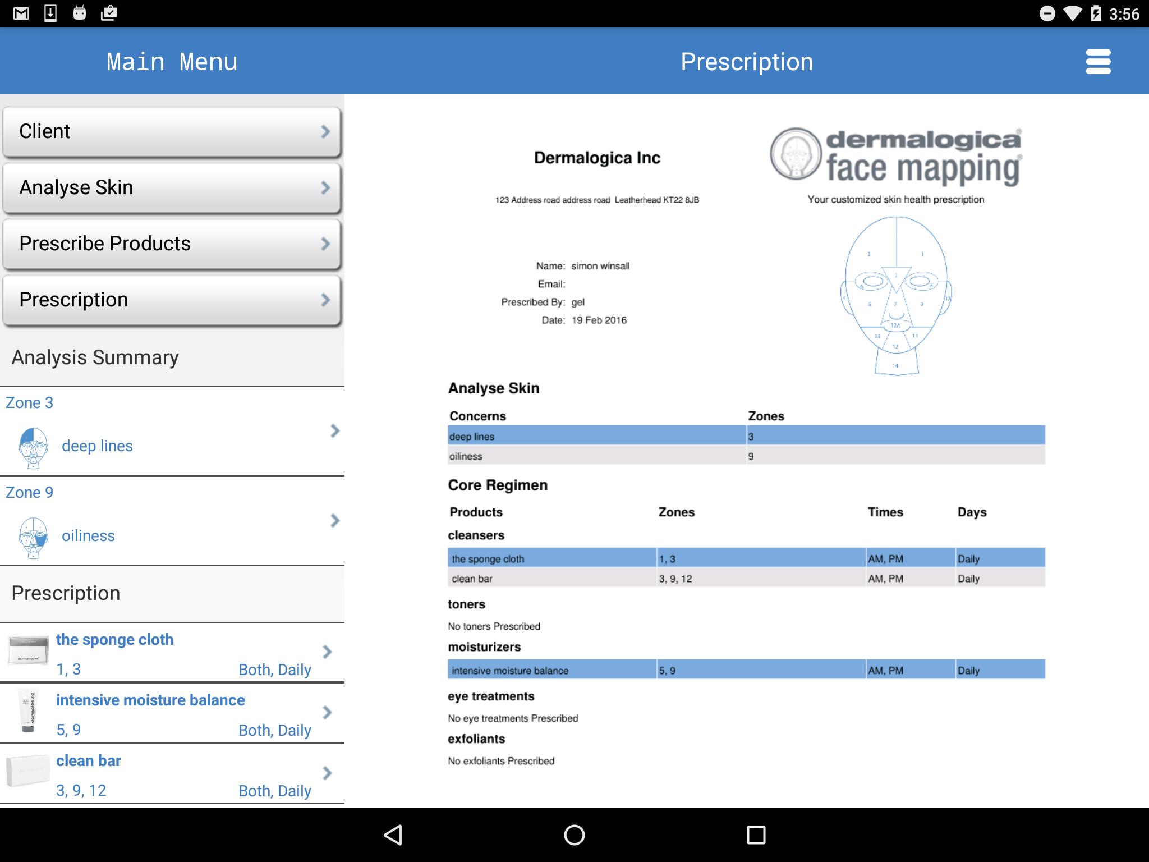Tap intensive moisture balance row in moisturizers table

[x=746, y=670]
